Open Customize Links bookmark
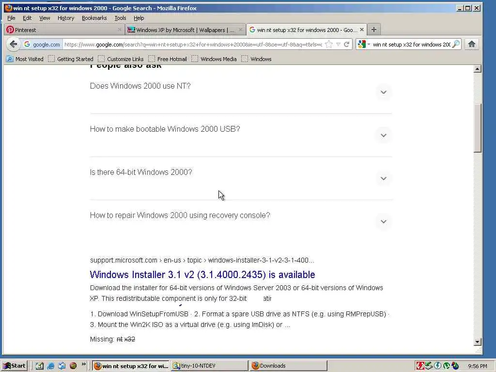Viewport: 496px width, 372px height. point(121,59)
